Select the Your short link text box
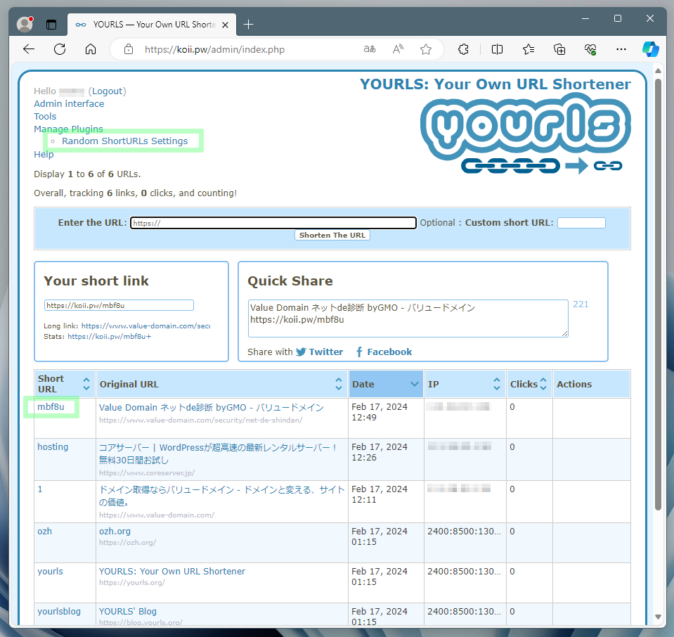Image resolution: width=674 pixels, height=637 pixels. pyautogui.click(x=119, y=305)
